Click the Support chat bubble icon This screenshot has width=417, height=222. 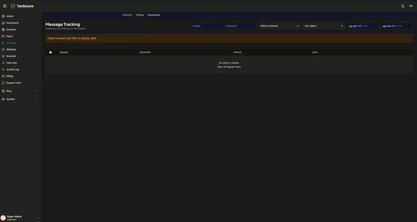pyautogui.click(x=3, y=82)
